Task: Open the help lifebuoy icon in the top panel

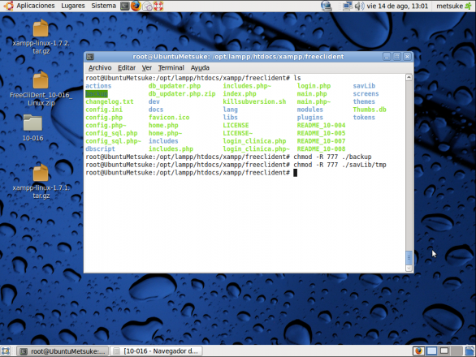Action: click(x=158, y=6)
